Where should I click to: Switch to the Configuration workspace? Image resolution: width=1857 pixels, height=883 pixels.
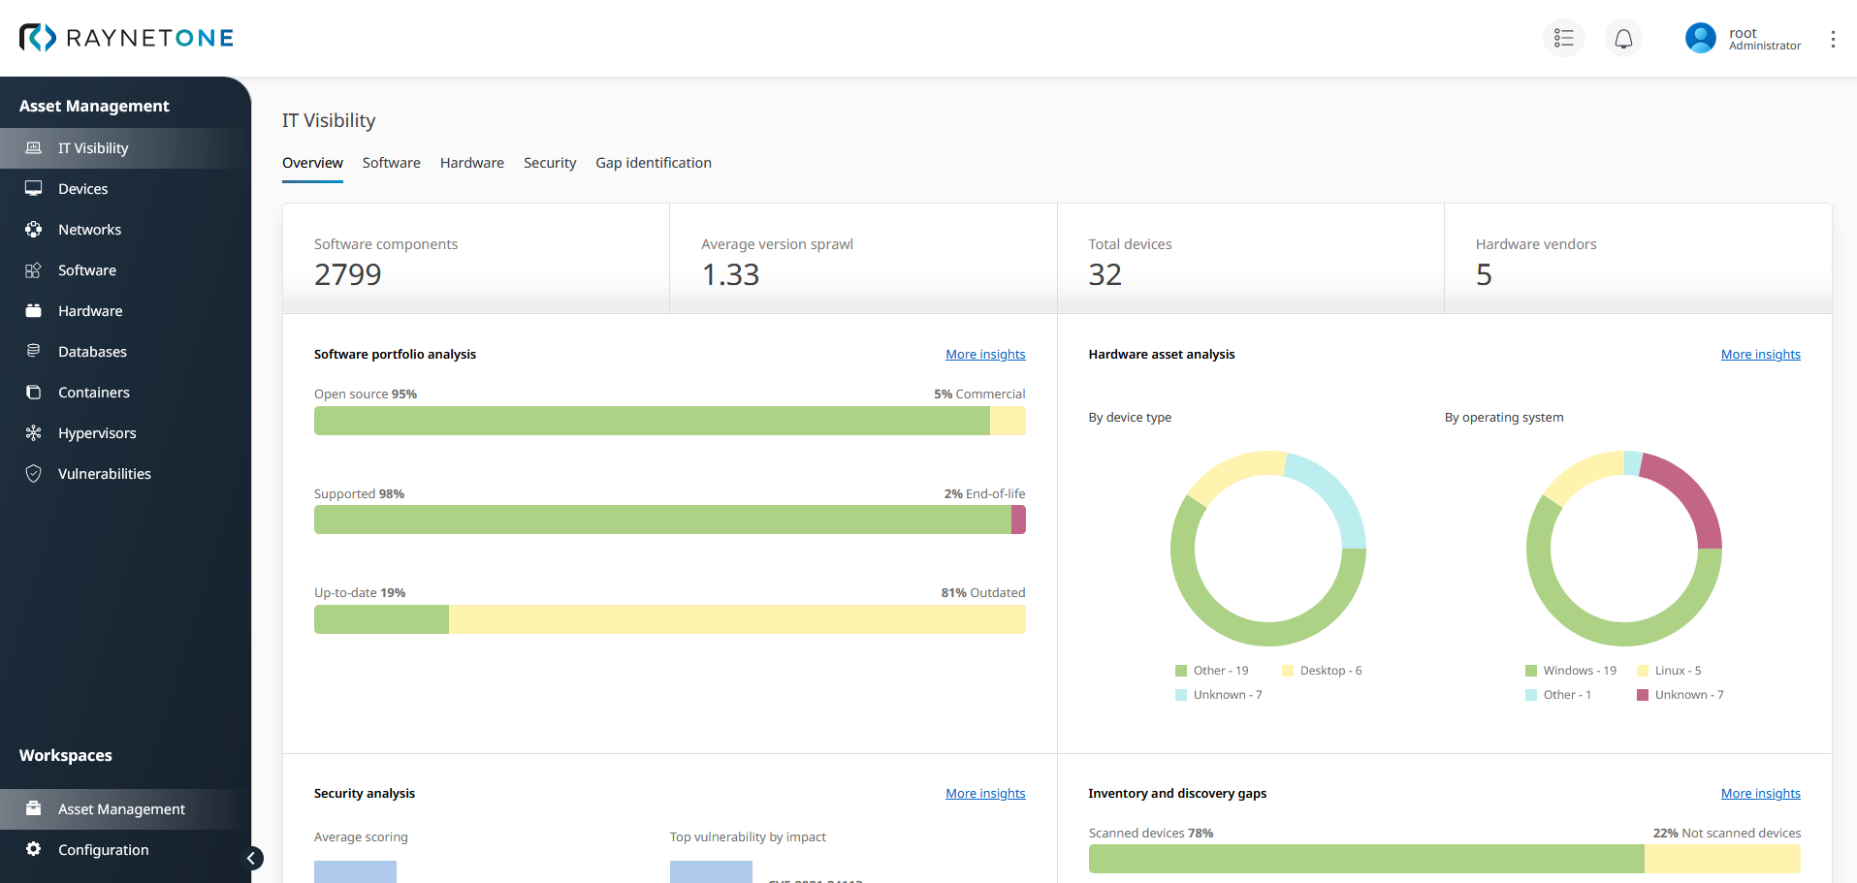coord(103,850)
